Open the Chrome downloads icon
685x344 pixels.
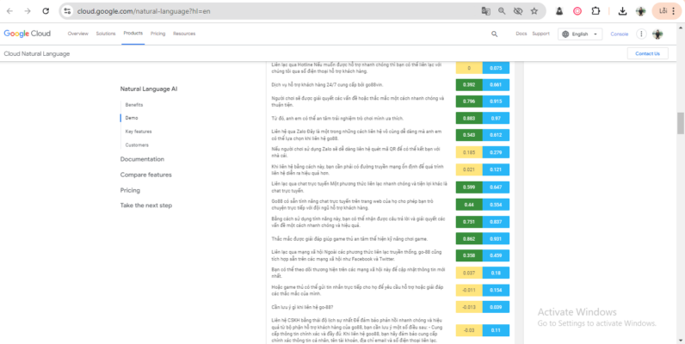click(622, 11)
